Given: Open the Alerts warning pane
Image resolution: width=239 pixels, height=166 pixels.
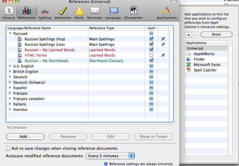Looking at the screenshot, I should point(79,13).
